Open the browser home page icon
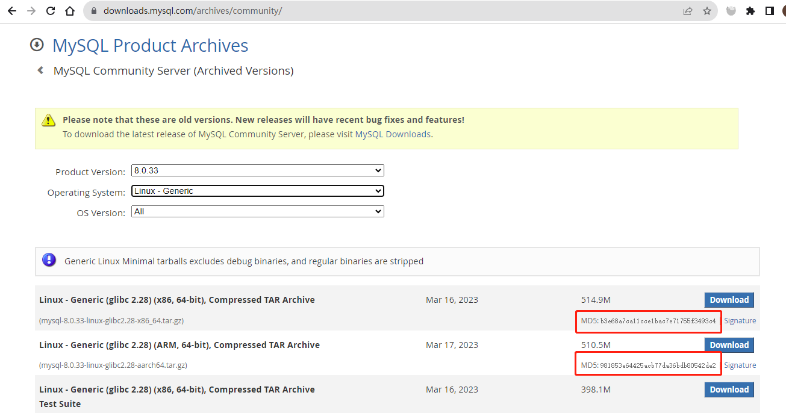Viewport: 786px width, 413px height. pyautogui.click(x=70, y=11)
